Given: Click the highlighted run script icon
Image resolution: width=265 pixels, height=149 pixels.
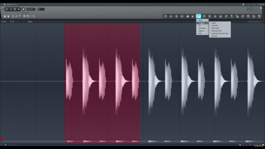Looking at the screenshot, I should 198,16.
